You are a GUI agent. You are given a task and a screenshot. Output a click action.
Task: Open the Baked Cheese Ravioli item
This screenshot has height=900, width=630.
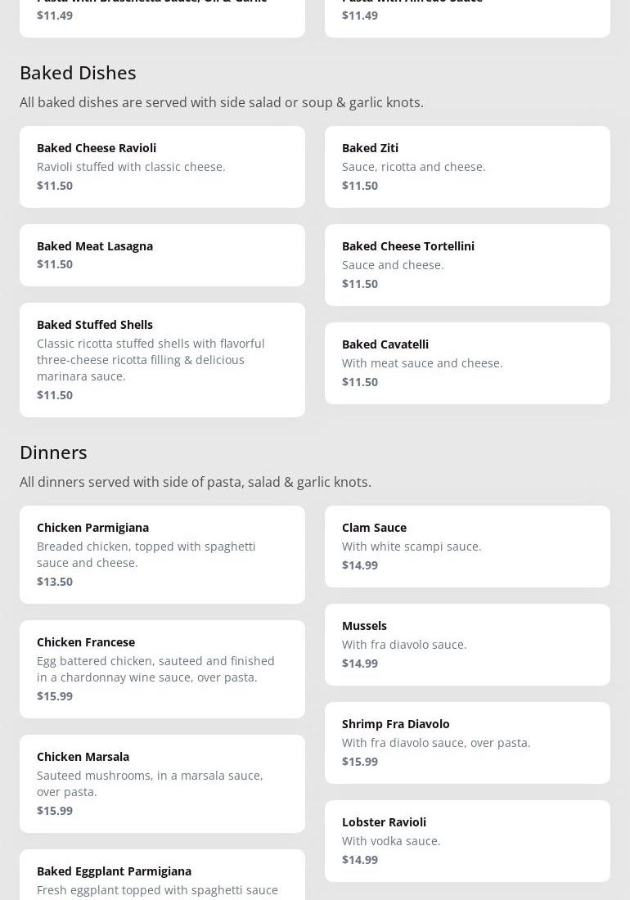coord(162,166)
